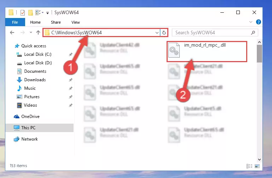This screenshot has height=178, width=272.
Task: Click the pin icon beside Pictures
Action: point(71,97)
